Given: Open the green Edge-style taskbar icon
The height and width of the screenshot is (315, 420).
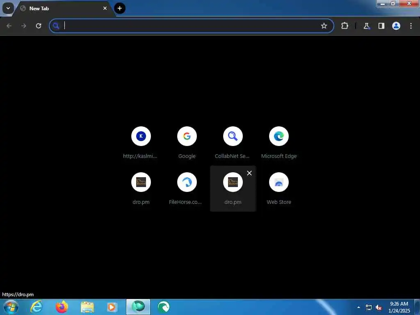Looking at the screenshot, I should coord(163,307).
